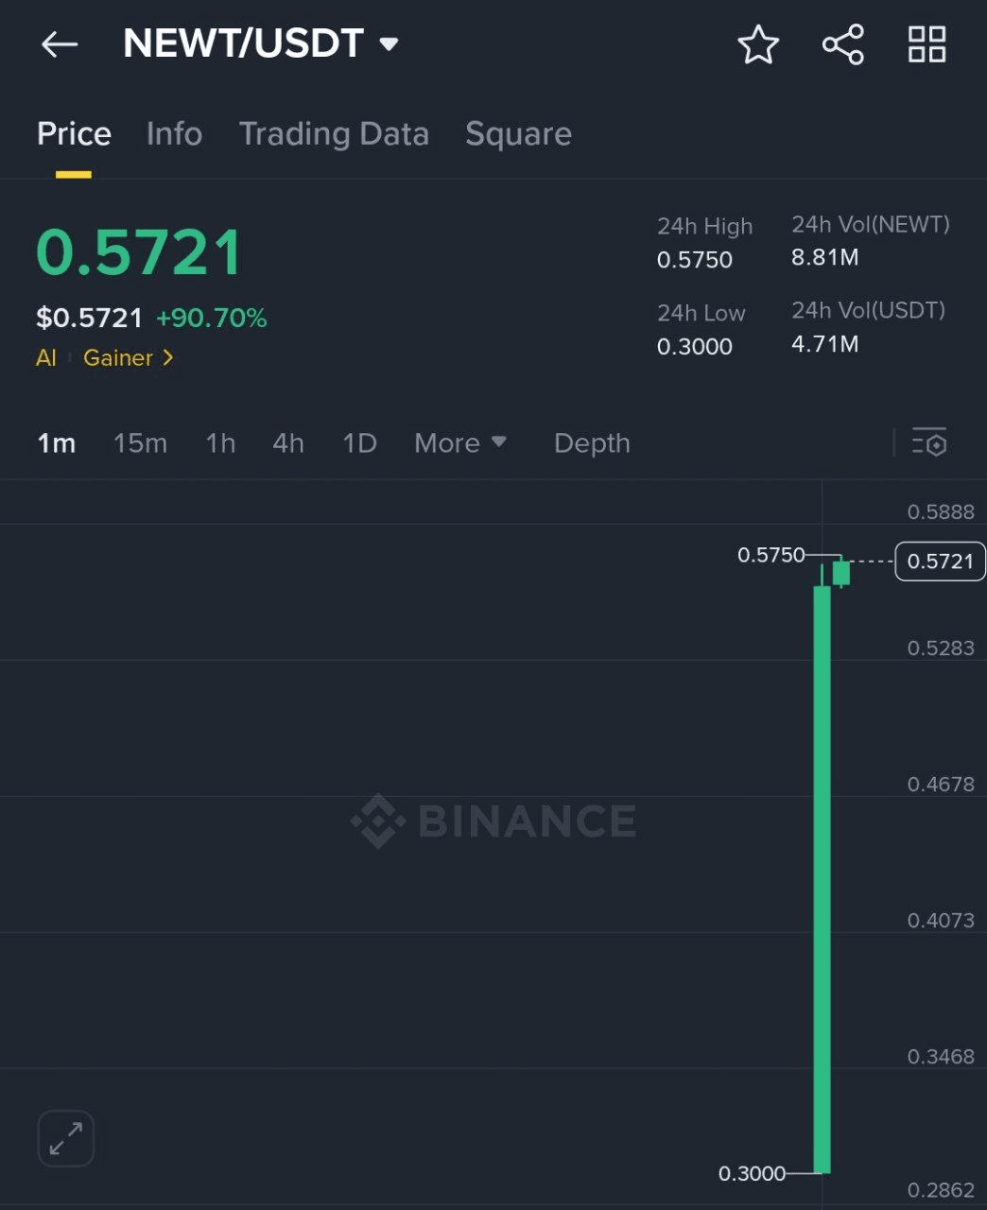Tap the $0.5721 fiat price

point(90,318)
